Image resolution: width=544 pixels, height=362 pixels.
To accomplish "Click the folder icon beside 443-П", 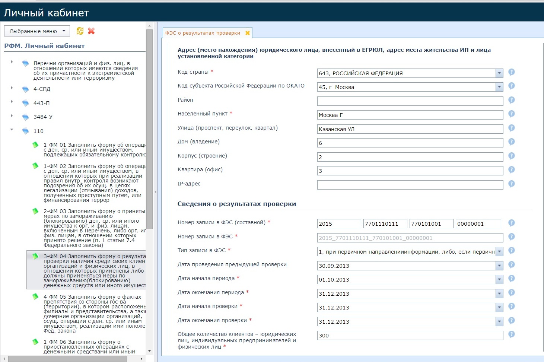I will click(x=25, y=103).
